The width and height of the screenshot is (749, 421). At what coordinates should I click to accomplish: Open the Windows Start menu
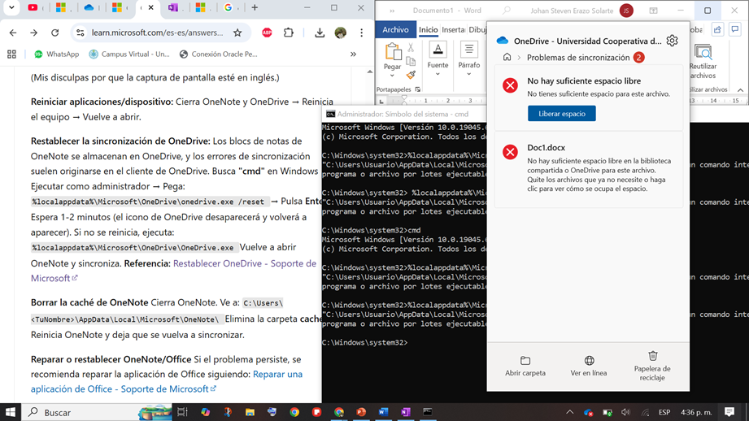point(11,412)
